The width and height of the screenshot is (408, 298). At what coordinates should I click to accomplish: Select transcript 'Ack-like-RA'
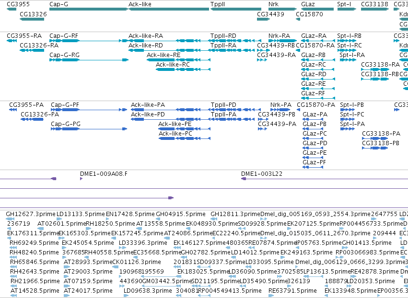[x=146, y=36]
